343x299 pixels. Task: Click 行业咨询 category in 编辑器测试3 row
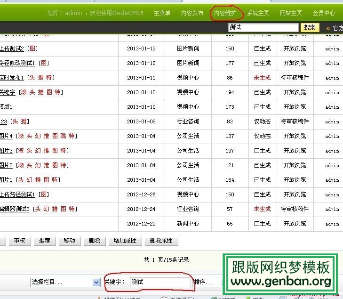tap(188, 209)
